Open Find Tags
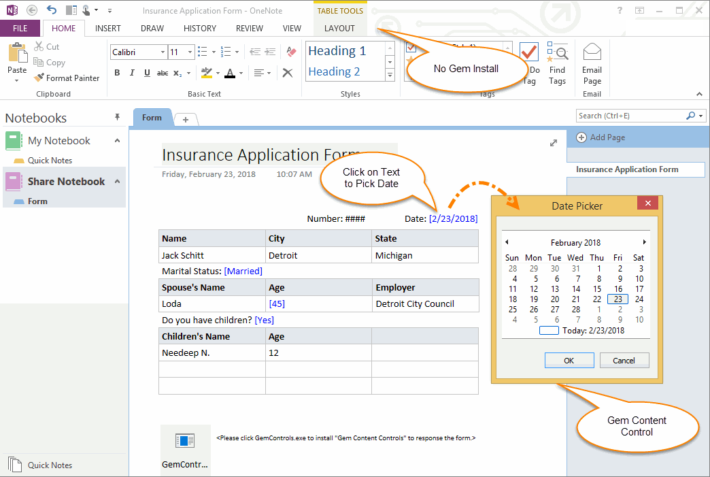The height and width of the screenshot is (477, 710). tap(558, 63)
